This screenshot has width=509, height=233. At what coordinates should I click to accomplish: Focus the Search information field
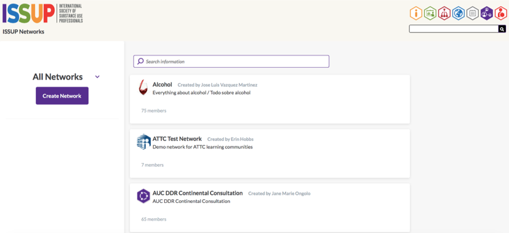231,61
